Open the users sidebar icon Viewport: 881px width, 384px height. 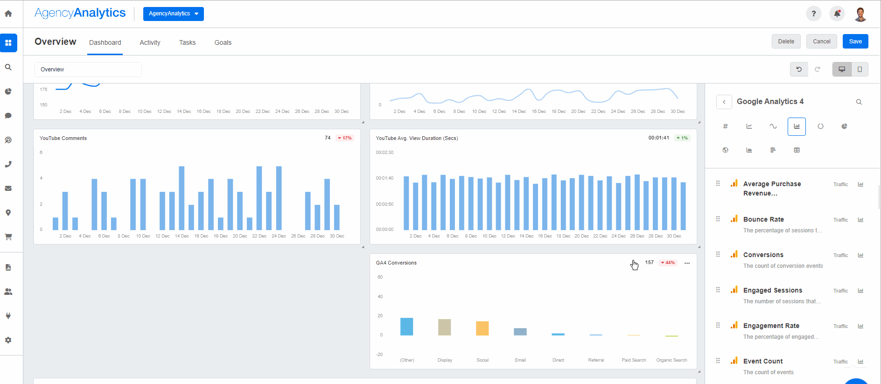(x=8, y=292)
